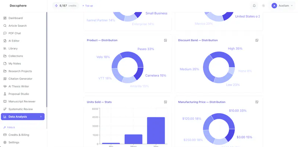Click the 'Units Sold — Stats' title
The width and height of the screenshot is (298, 147).
pyautogui.click(x=99, y=102)
